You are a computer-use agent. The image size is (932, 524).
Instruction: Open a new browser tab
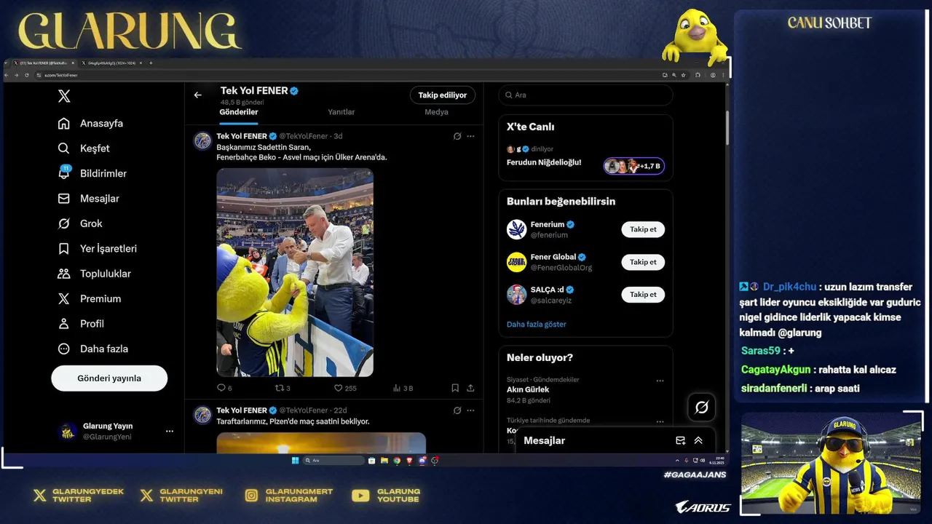(x=151, y=63)
